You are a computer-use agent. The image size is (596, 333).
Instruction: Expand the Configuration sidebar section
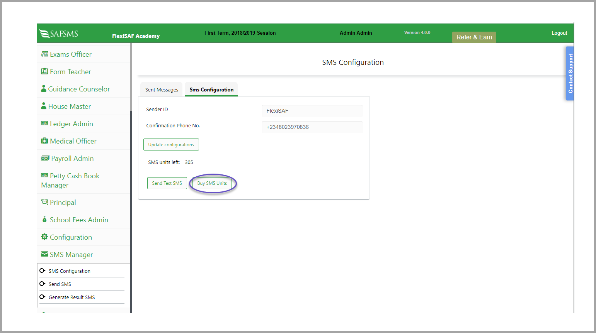(84, 237)
